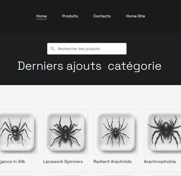Open the Arachnophobia spider thumbnail
The width and height of the screenshot is (181, 176).
pos(163,132)
